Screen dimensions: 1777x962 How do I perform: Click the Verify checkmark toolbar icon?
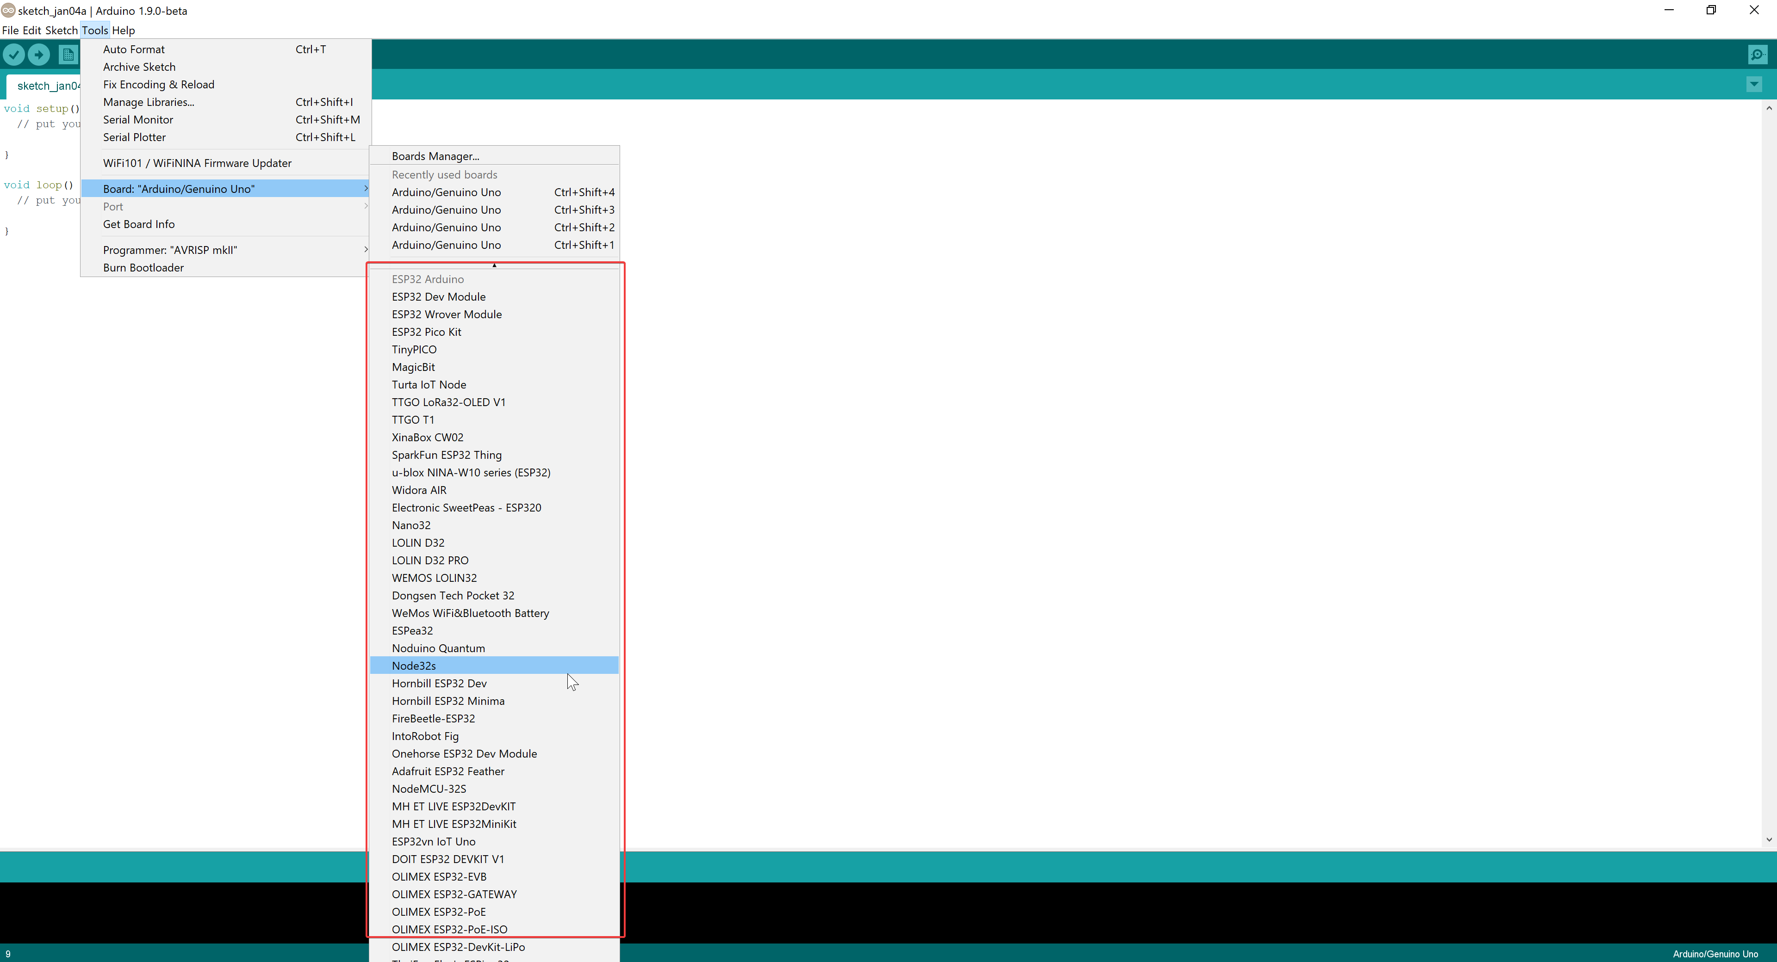pyautogui.click(x=14, y=55)
